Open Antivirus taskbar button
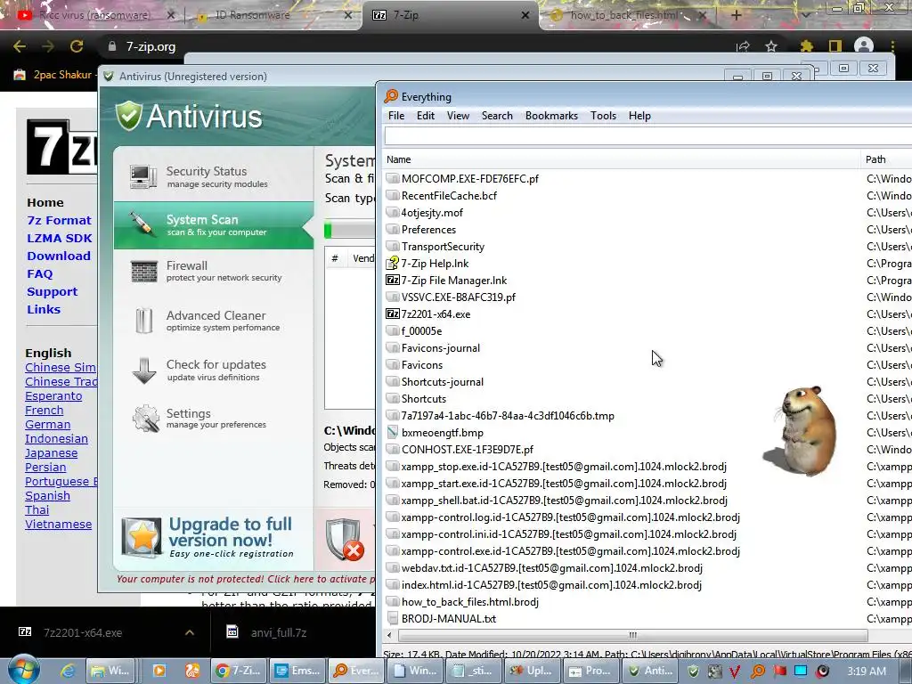The image size is (912, 684). tap(651, 671)
